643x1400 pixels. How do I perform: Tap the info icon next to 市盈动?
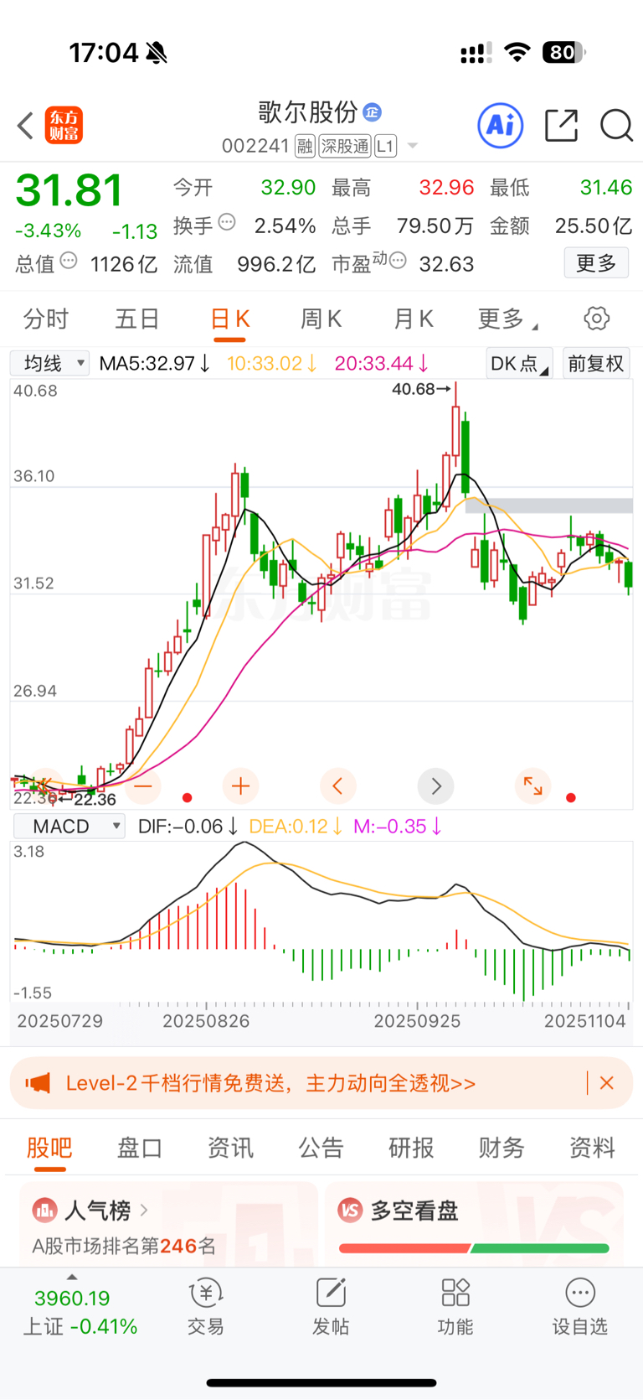[x=399, y=262]
